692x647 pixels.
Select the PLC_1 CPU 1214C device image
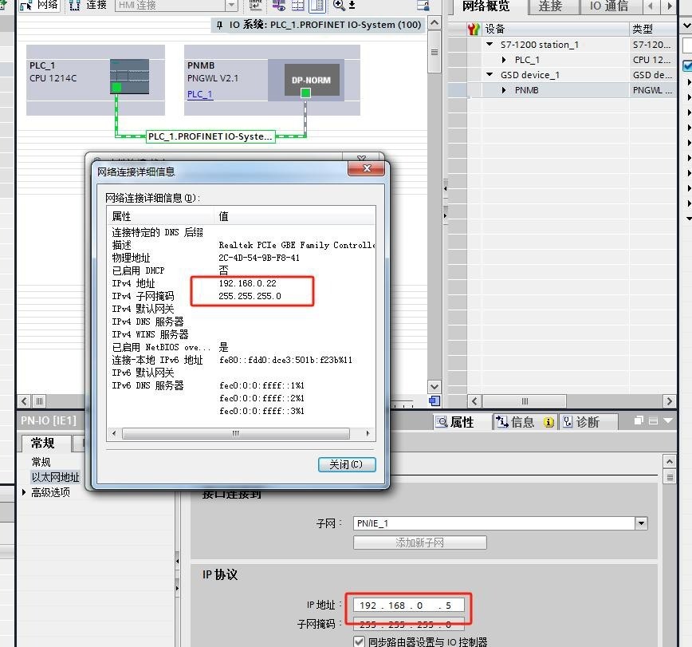(129, 77)
